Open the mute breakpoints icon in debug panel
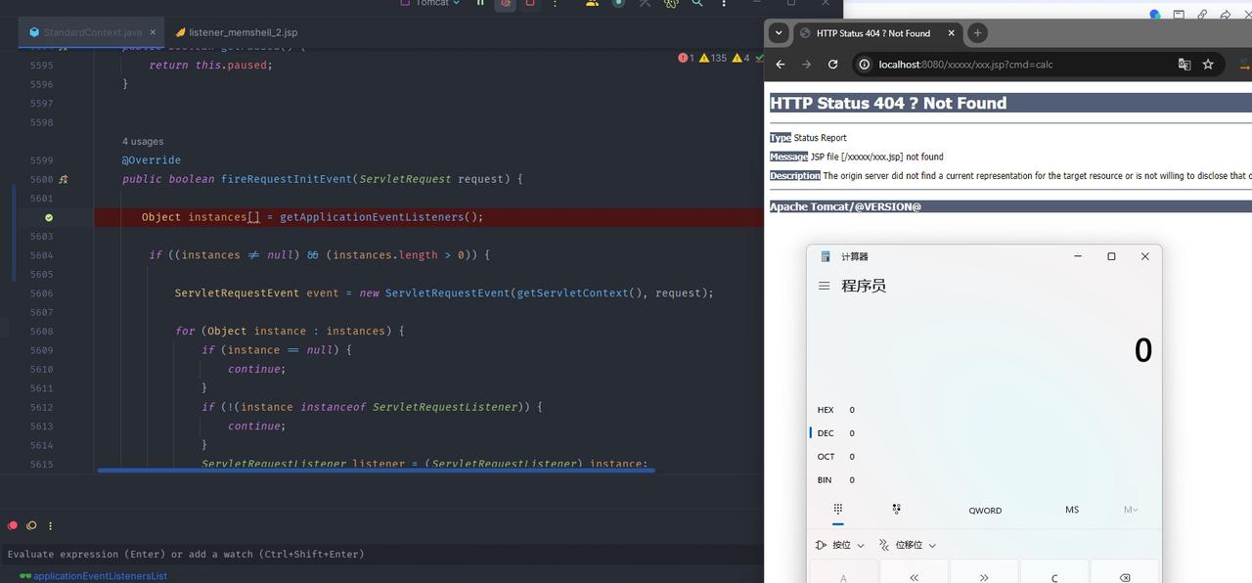 point(31,525)
